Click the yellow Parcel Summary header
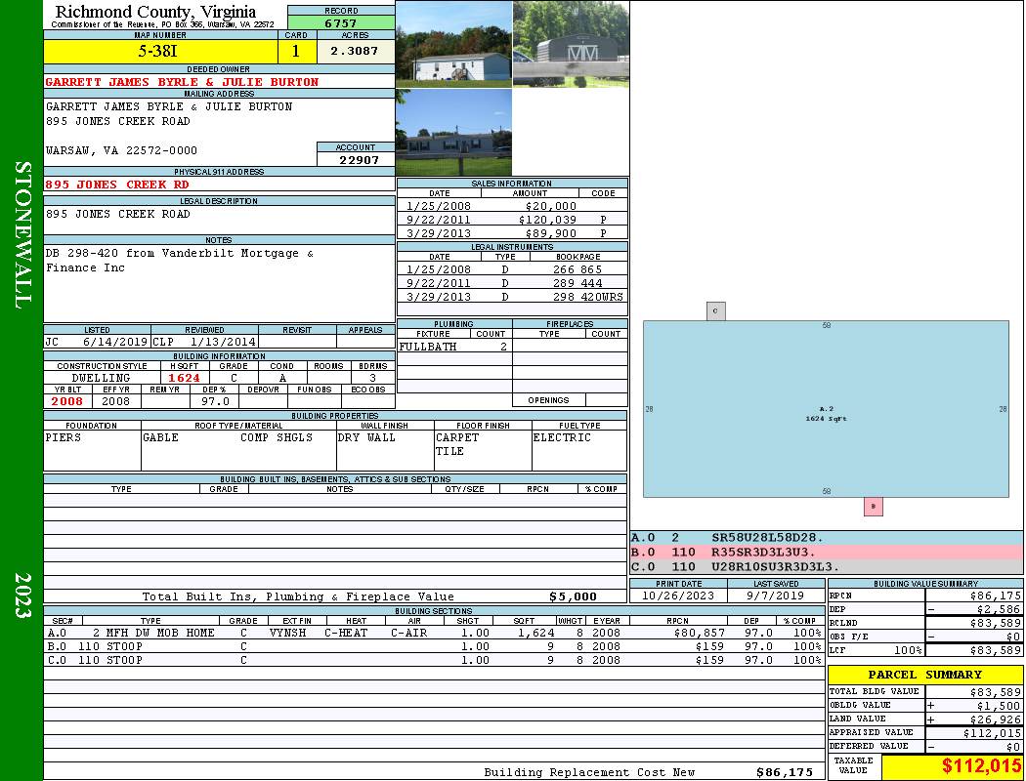 point(924,675)
